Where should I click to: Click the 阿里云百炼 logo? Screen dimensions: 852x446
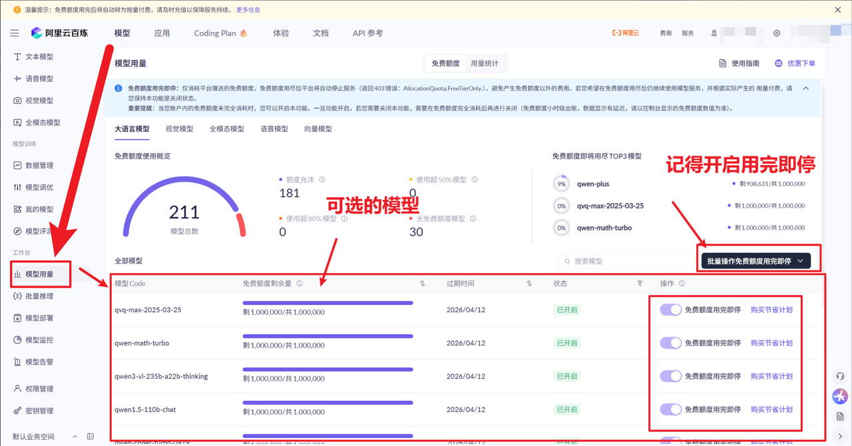click(59, 33)
